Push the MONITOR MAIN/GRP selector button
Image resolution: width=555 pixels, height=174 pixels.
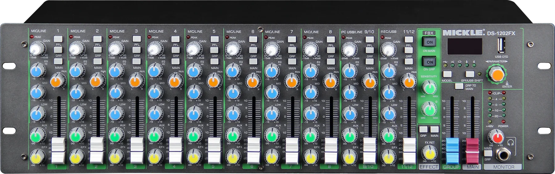(x=488, y=153)
